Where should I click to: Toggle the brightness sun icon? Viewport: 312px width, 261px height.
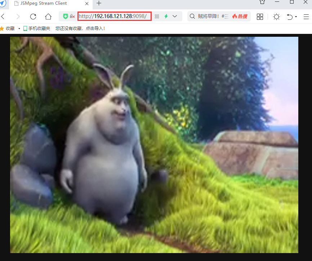click(276, 17)
